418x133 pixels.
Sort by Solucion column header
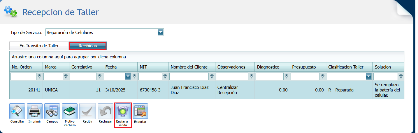pyautogui.click(x=388, y=67)
